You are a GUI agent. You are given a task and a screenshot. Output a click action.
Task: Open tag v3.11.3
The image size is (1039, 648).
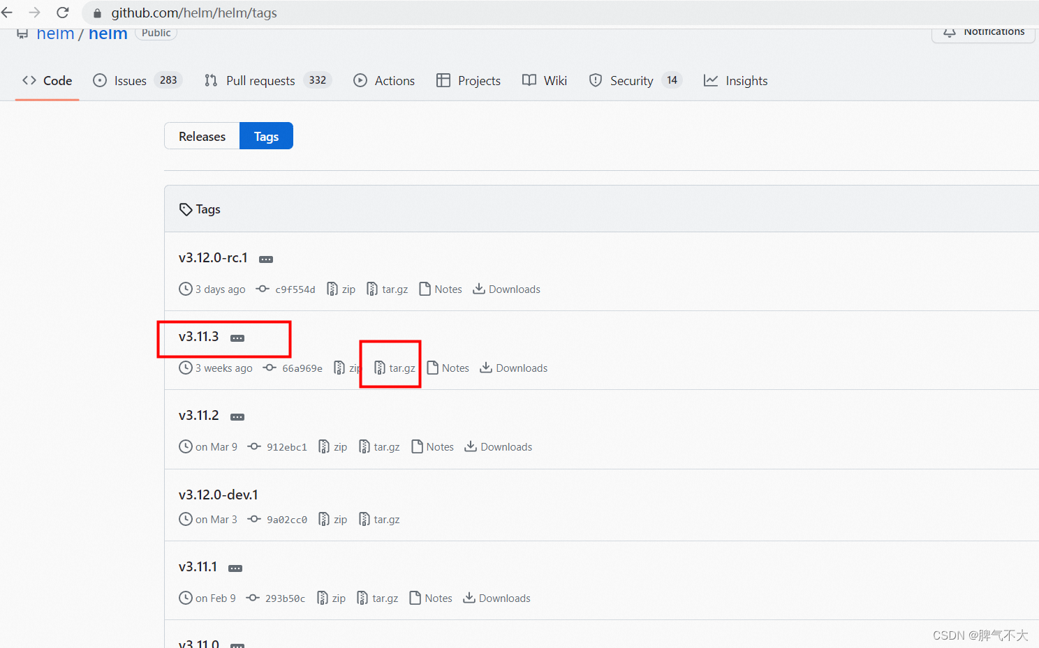tap(199, 337)
